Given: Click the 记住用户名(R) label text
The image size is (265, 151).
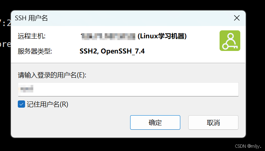Looking at the screenshot, I should (47, 104).
